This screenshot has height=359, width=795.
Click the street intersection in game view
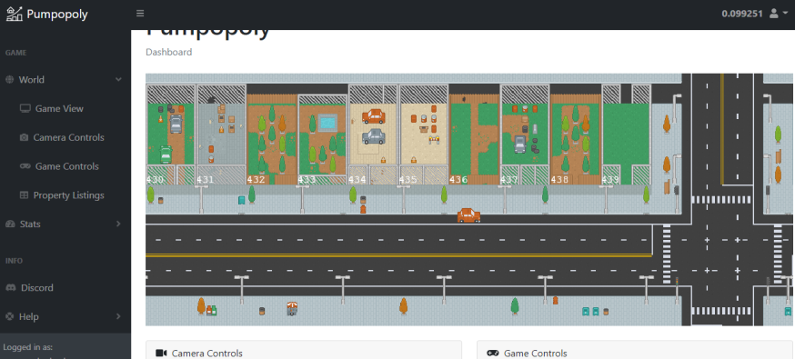point(722,254)
